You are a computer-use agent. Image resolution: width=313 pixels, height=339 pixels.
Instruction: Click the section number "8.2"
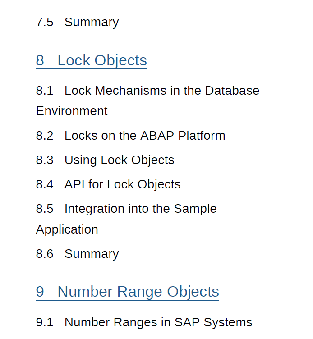coord(45,136)
